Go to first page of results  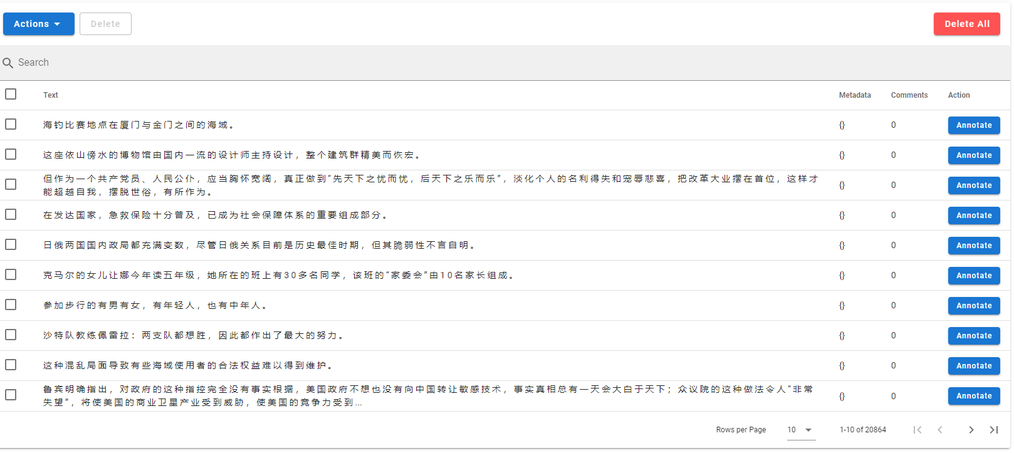[x=917, y=430]
